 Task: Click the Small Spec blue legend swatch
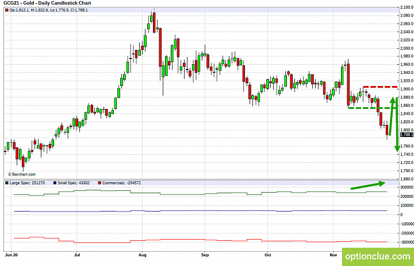pyautogui.click(x=55, y=183)
